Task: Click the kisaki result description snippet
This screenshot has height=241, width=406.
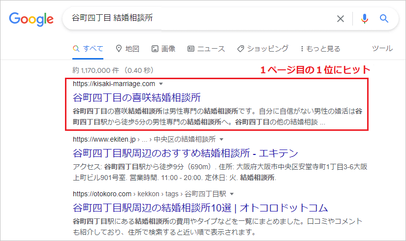Action: coord(218,117)
